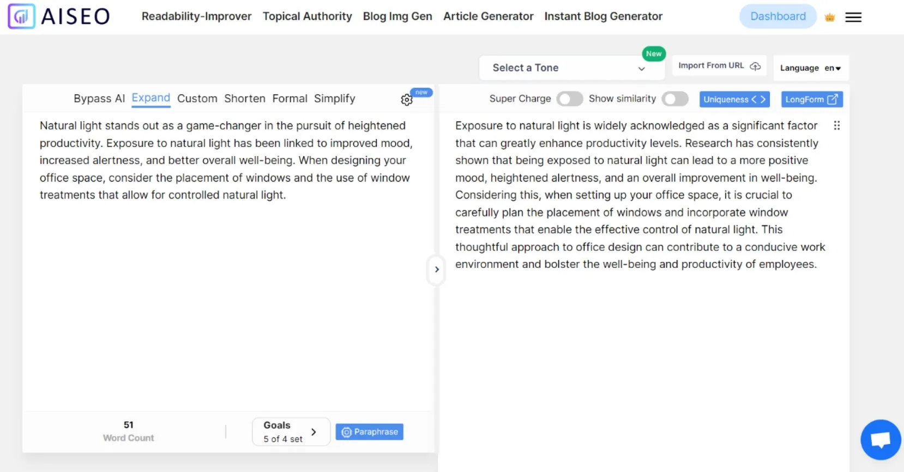Switch to the Bypass AI mode tab
Screen dimensions: 904x472
[99, 99]
